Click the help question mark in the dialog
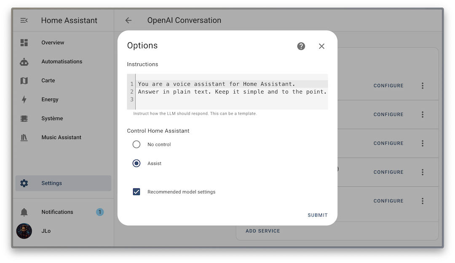Viewport: 455px width, 263px height. tap(301, 46)
